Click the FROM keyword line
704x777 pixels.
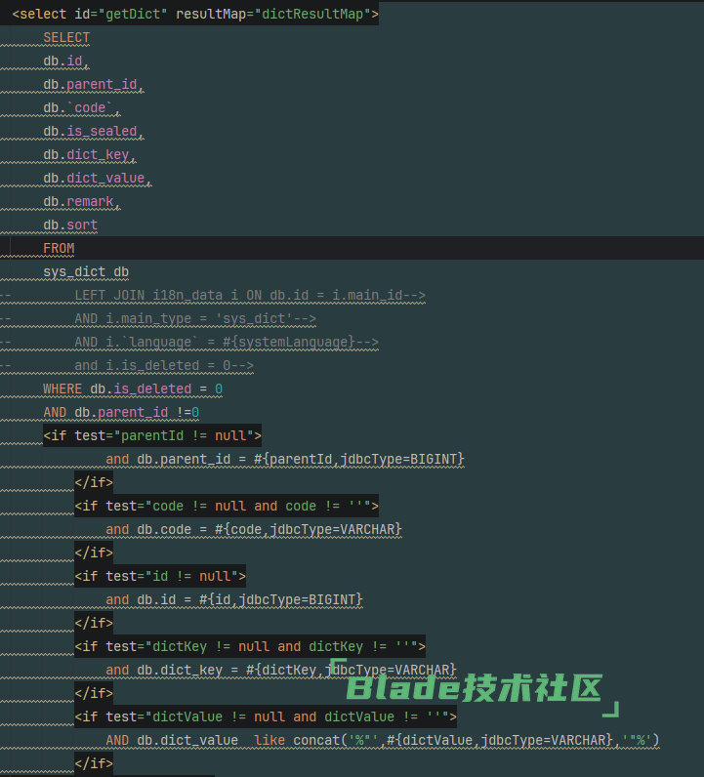pyautogui.click(x=59, y=248)
